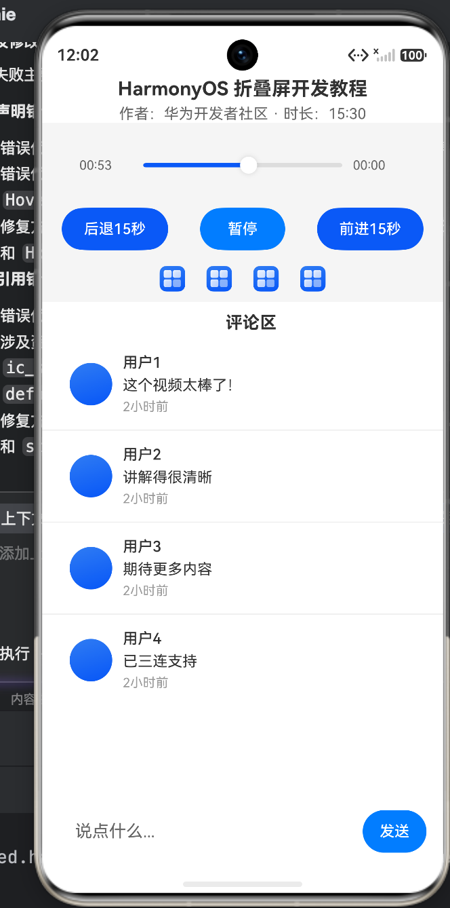The height and width of the screenshot is (908, 450).
Task: Tap the avatar of 用户2
Action: point(91,476)
